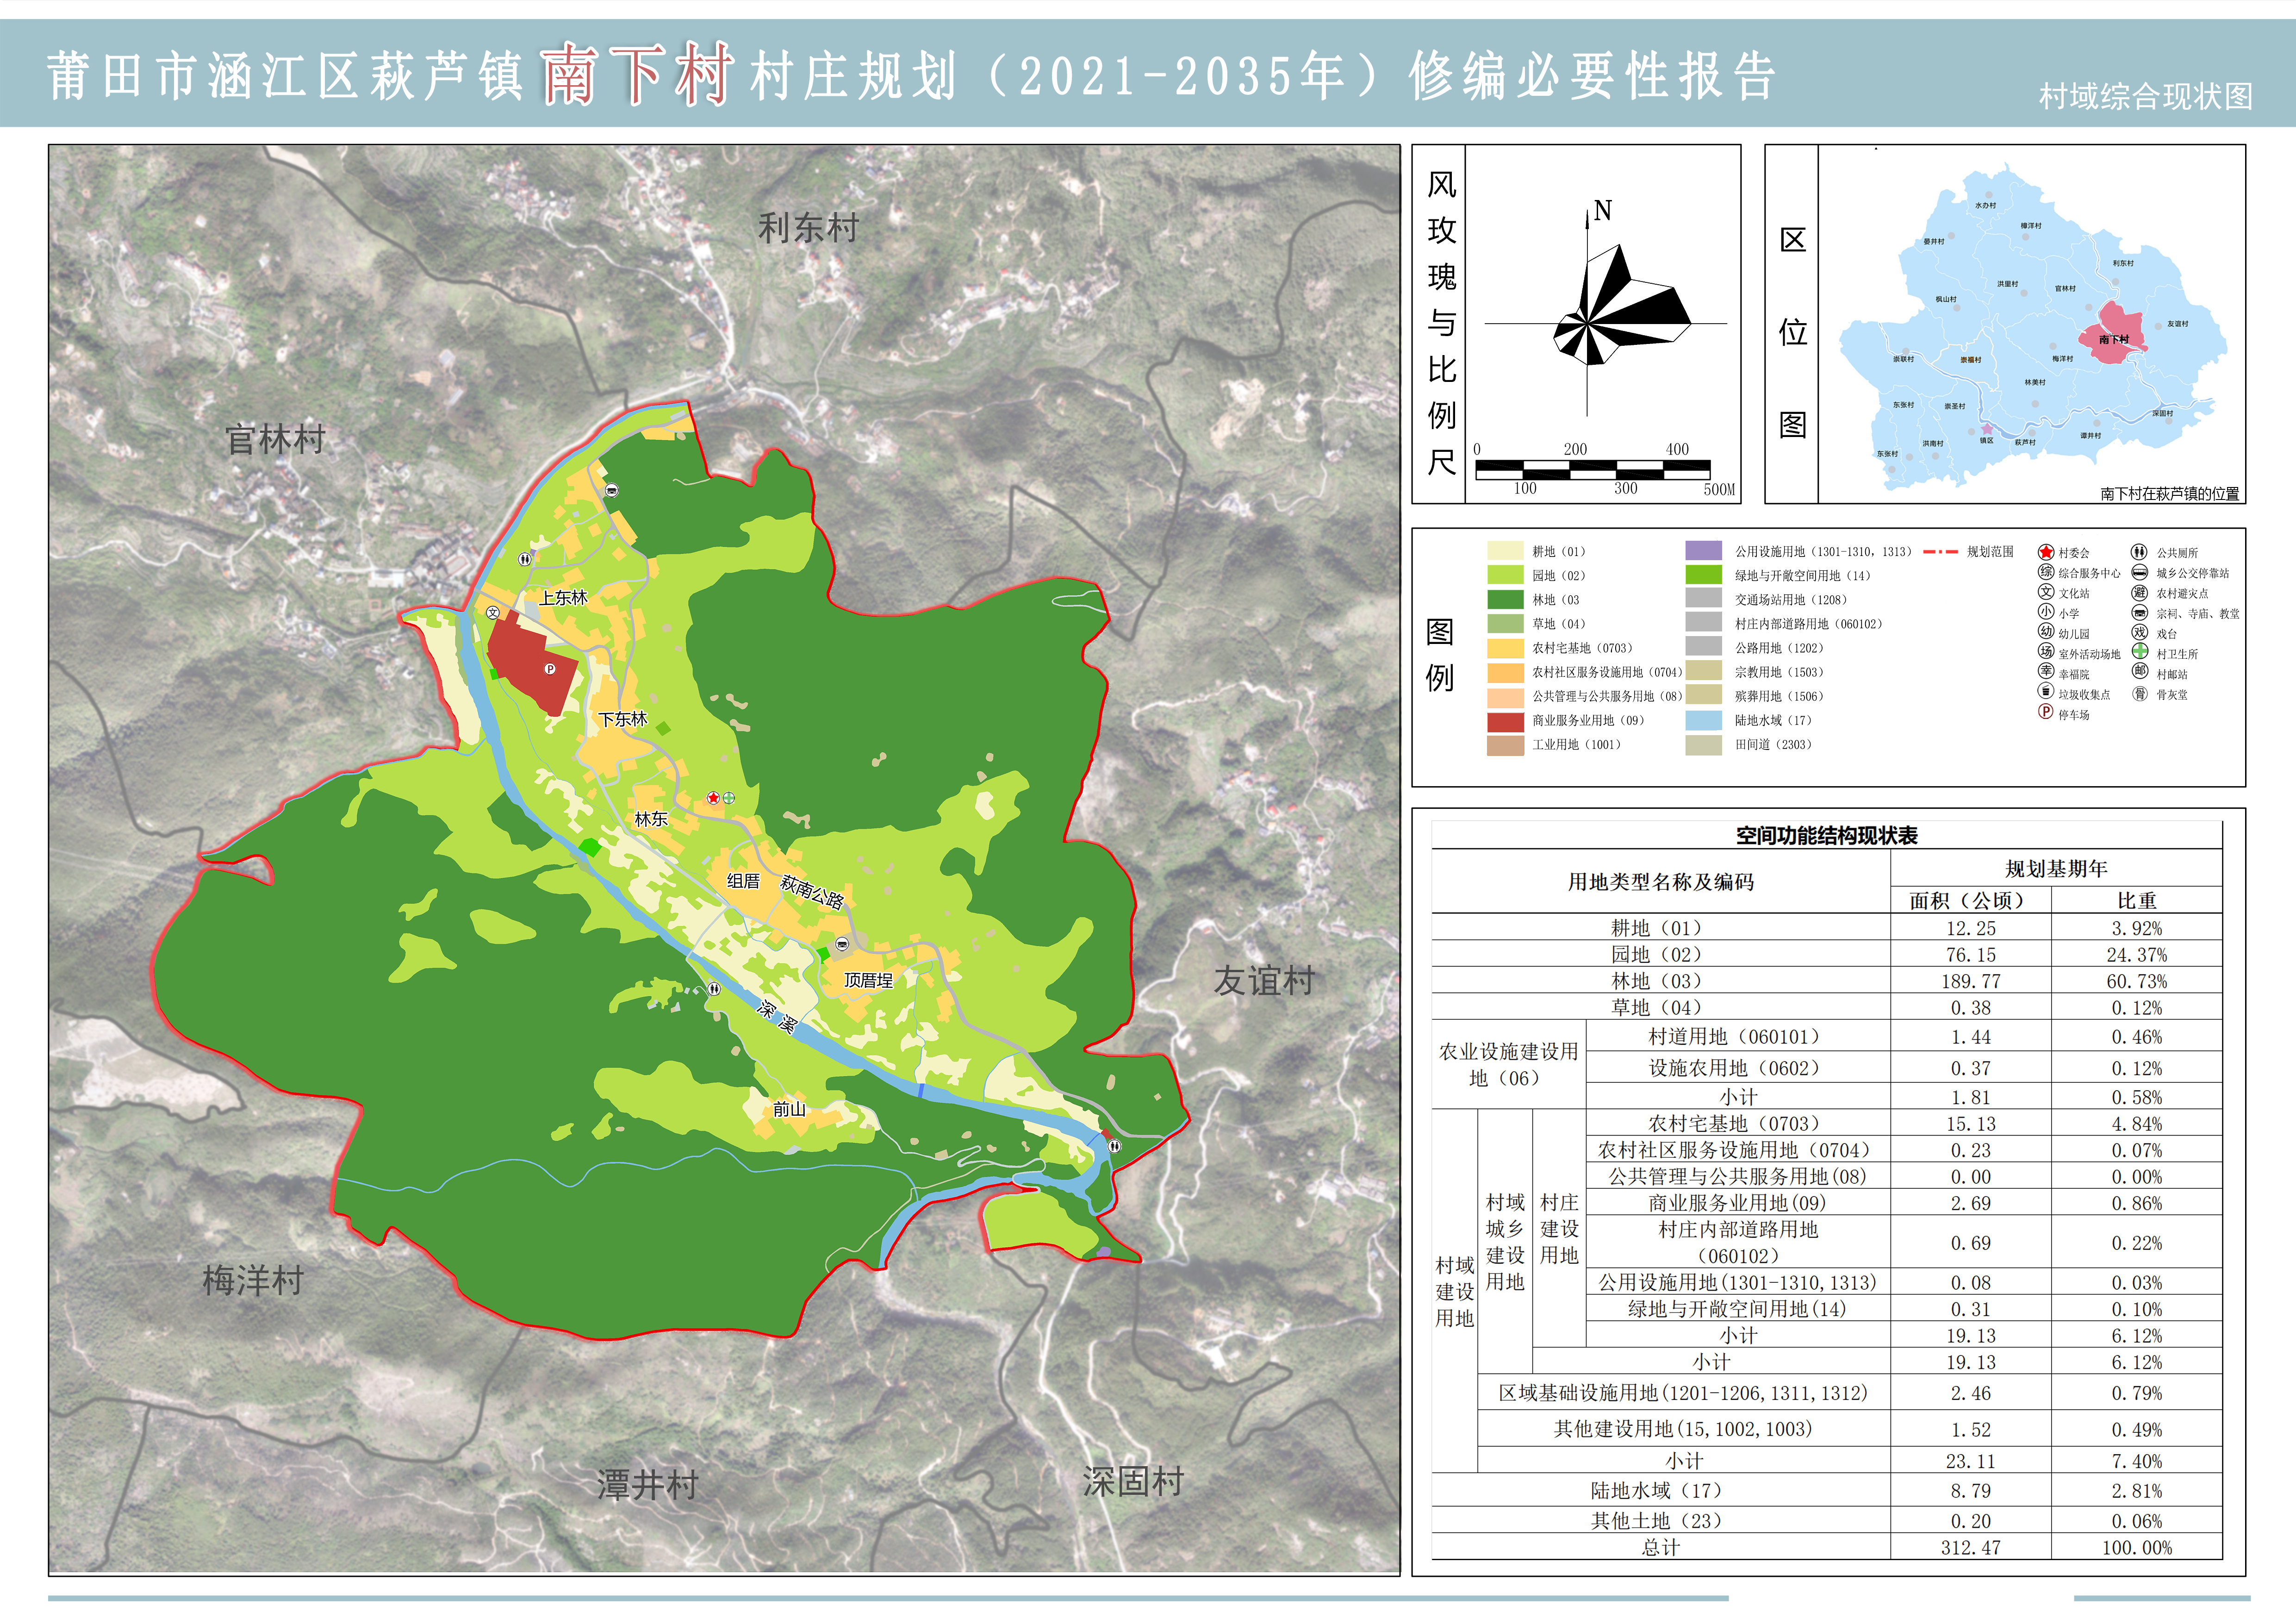Image resolution: width=2296 pixels, height=1624 pixels.
Task: Click the 陆地水域 light blue legend swatch
Action: [x=1703, y=720]
